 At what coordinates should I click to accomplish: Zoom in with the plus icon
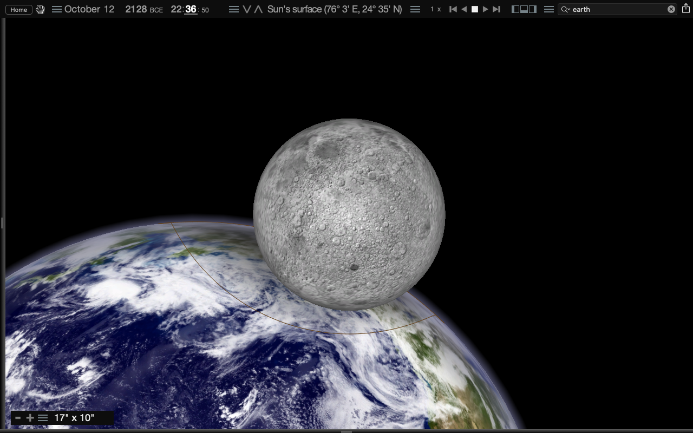point(30,418)
